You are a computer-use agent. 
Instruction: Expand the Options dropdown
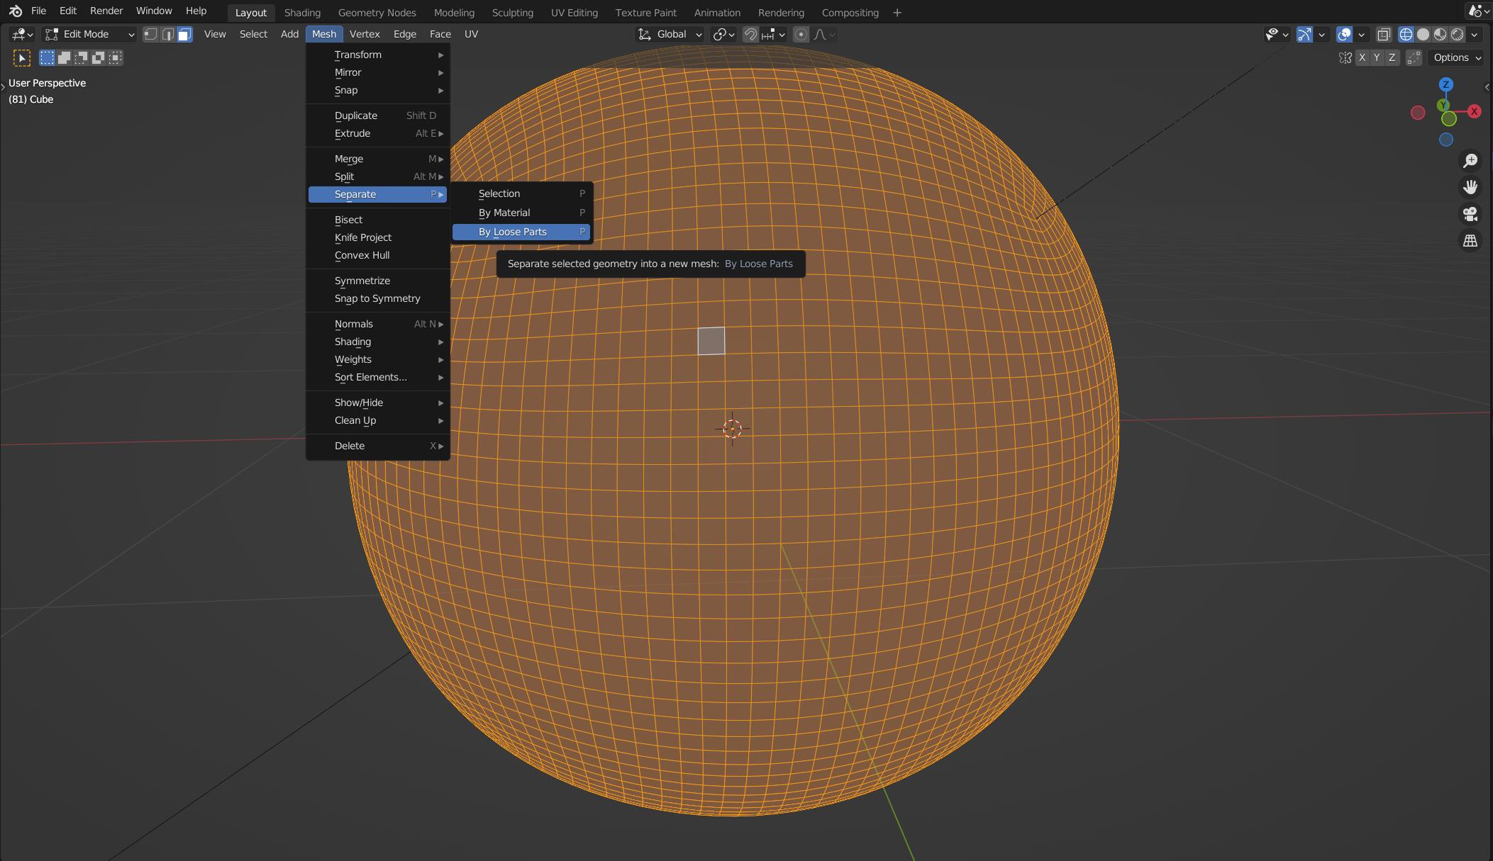click(x=1455, y=58)
